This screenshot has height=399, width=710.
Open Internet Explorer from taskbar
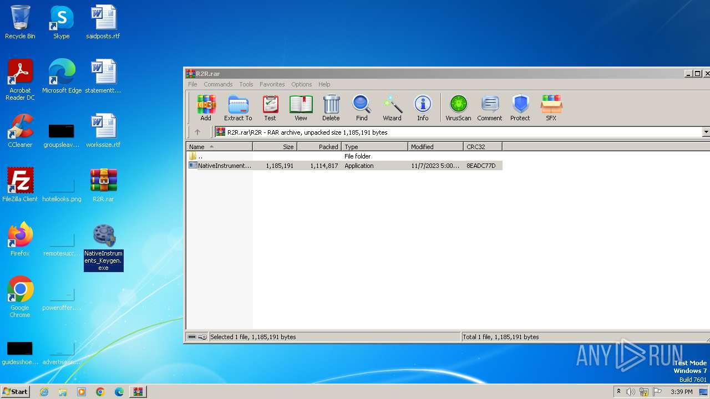44,392
